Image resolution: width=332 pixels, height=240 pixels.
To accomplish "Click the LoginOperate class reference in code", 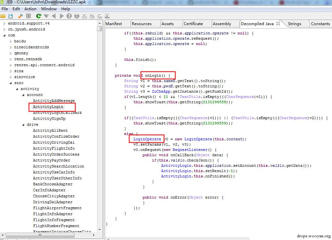I will 147,139.
